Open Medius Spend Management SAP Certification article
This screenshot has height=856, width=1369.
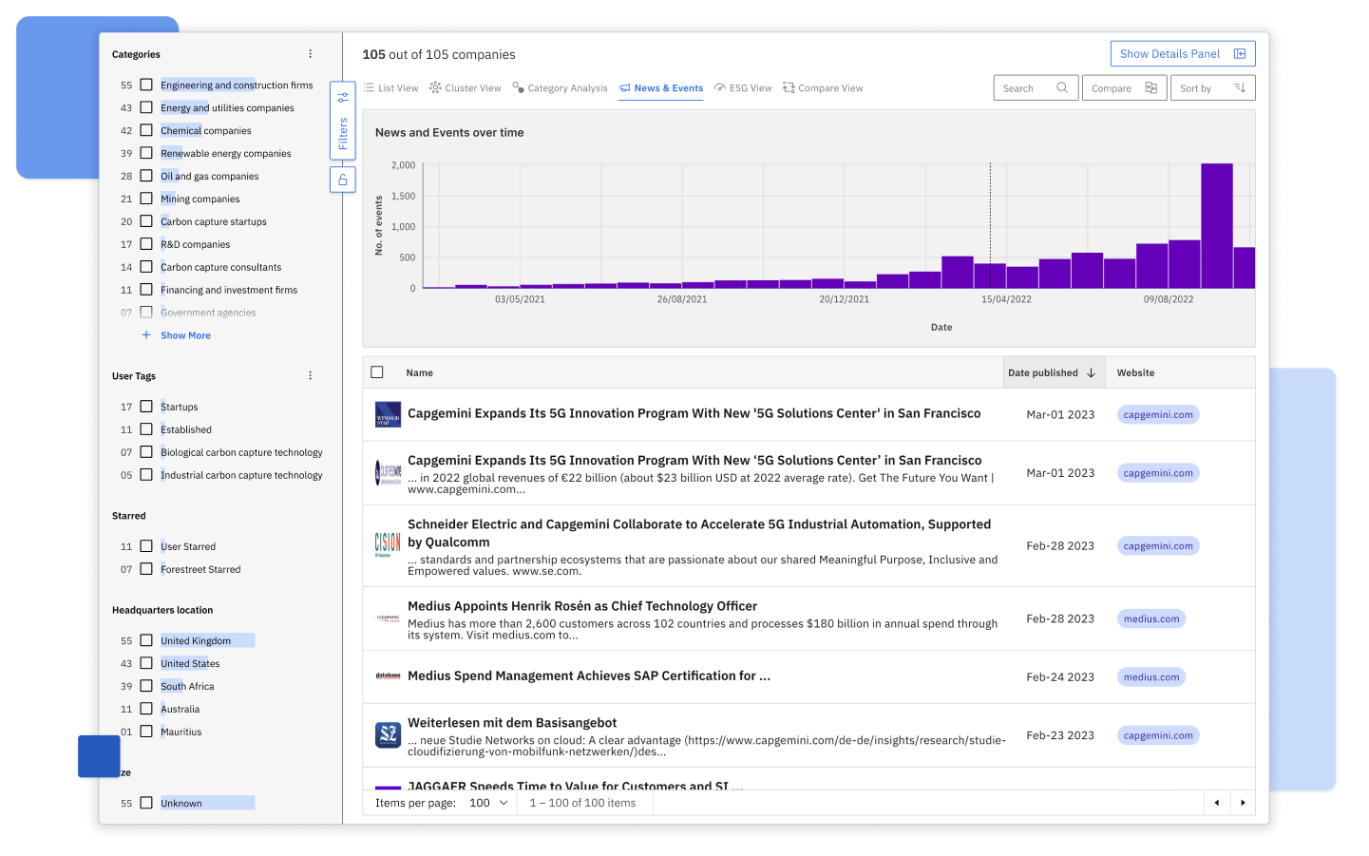coord(589,676)
